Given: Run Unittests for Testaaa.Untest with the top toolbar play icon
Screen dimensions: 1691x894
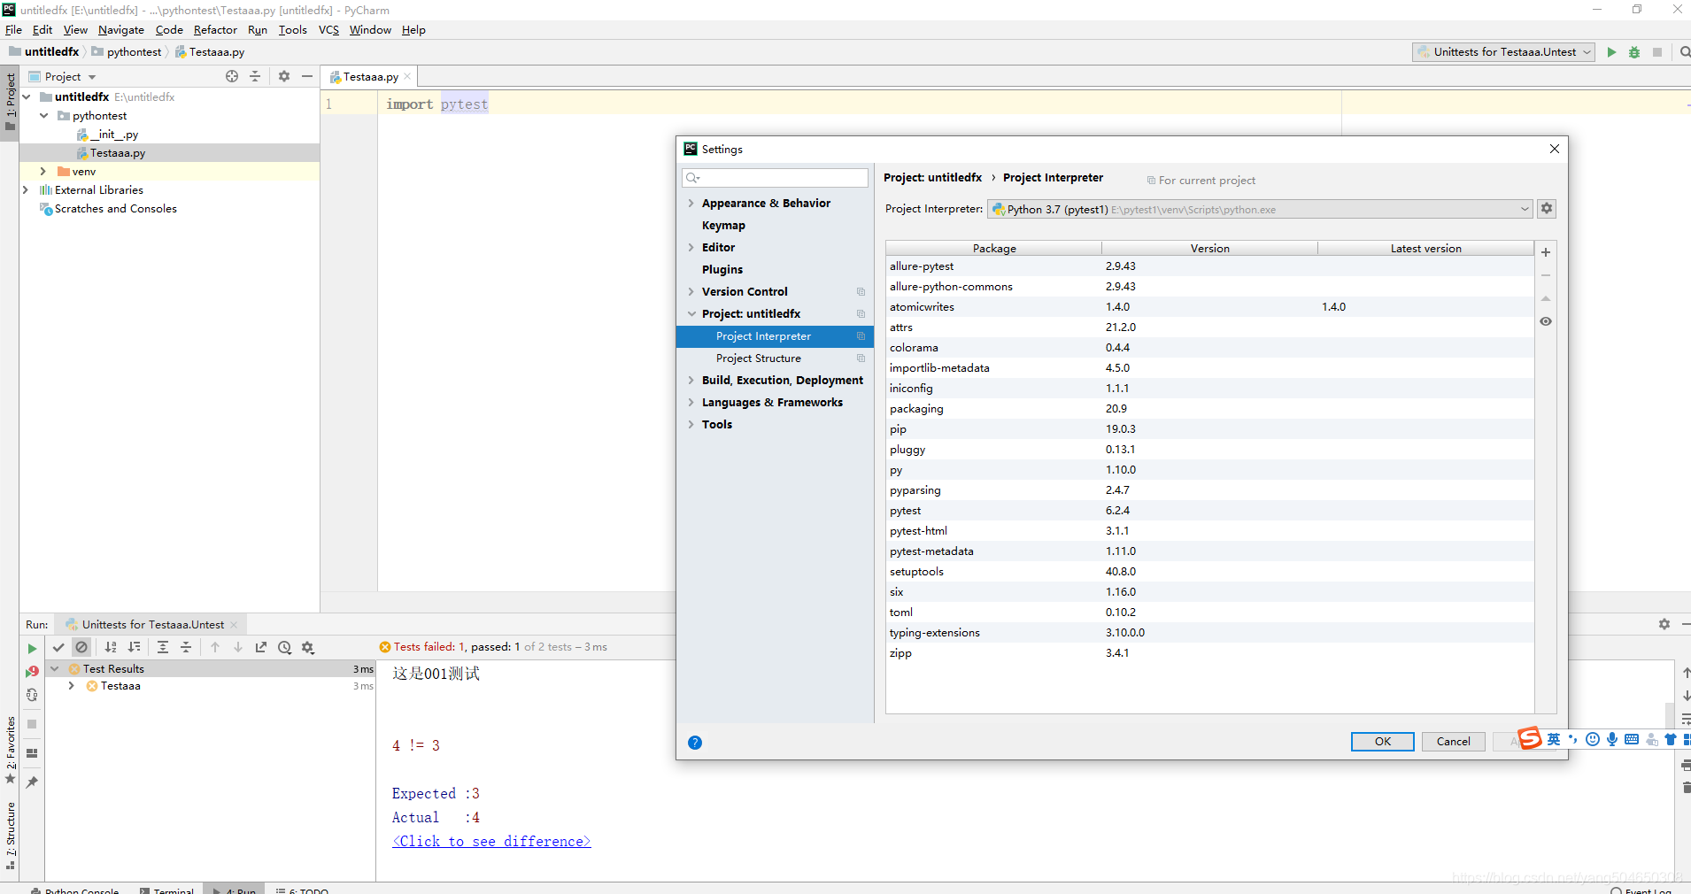Looking at the screenshot, I should [x=1611, y=52].
